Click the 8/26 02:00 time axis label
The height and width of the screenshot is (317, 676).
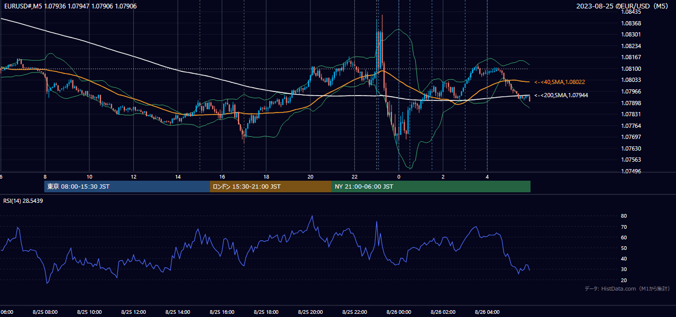pyautogui.click(x=443, y=312)
